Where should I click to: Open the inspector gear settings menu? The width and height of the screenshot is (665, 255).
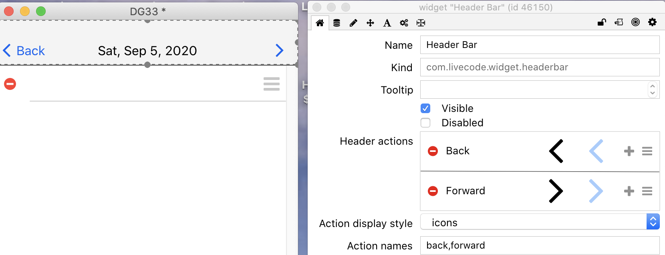tap(652, 22)
